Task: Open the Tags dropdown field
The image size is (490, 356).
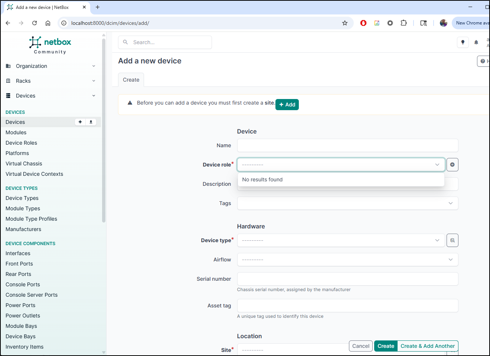Action: click(x=347, y=203)
